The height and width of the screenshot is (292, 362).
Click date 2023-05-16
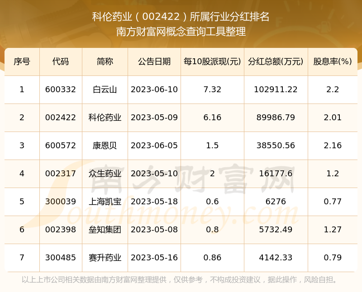154,258
